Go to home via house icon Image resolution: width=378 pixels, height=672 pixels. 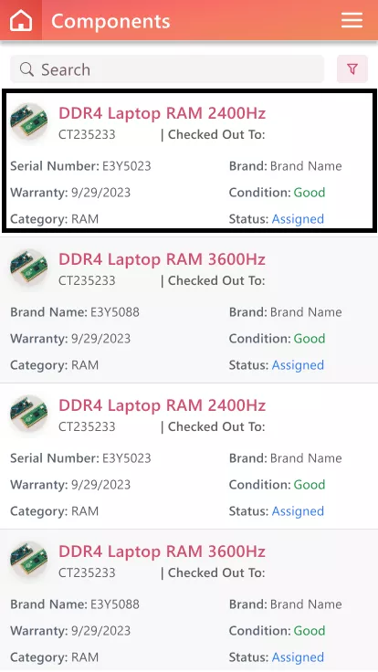pyautogui.click(x=21, y=20)
